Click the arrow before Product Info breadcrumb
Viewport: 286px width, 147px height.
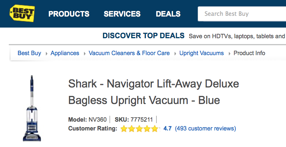pos(229,53)
